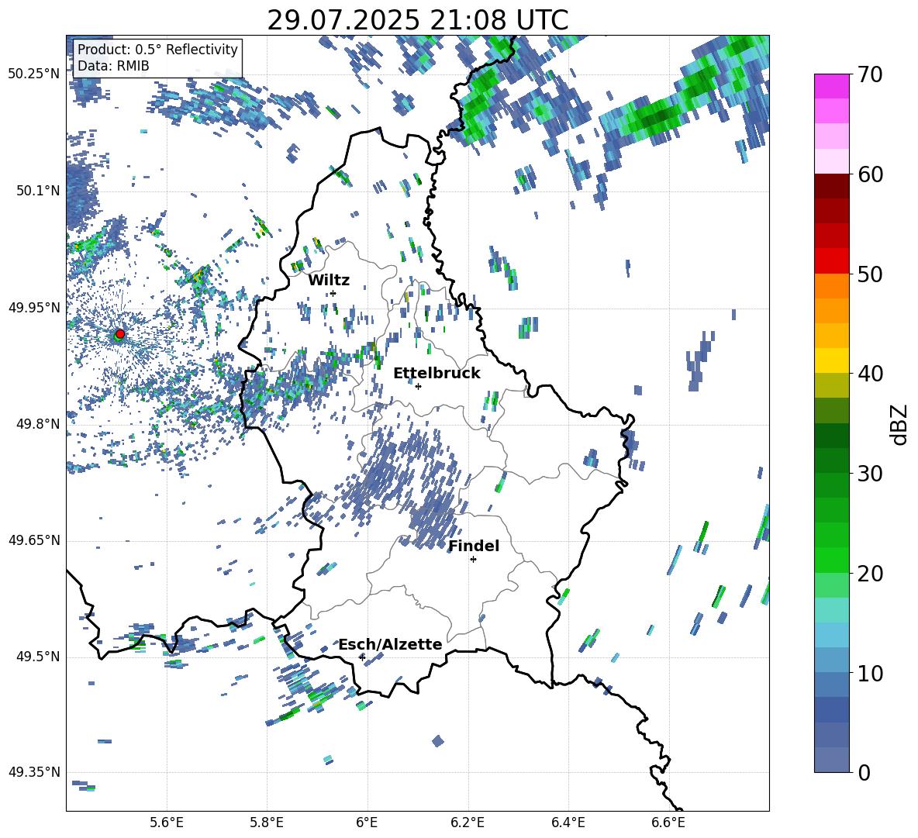The width and height of the screenshot is (918, 838).
Task: Click the longitude label 6.4°E
Action: (x=568, y=822)
